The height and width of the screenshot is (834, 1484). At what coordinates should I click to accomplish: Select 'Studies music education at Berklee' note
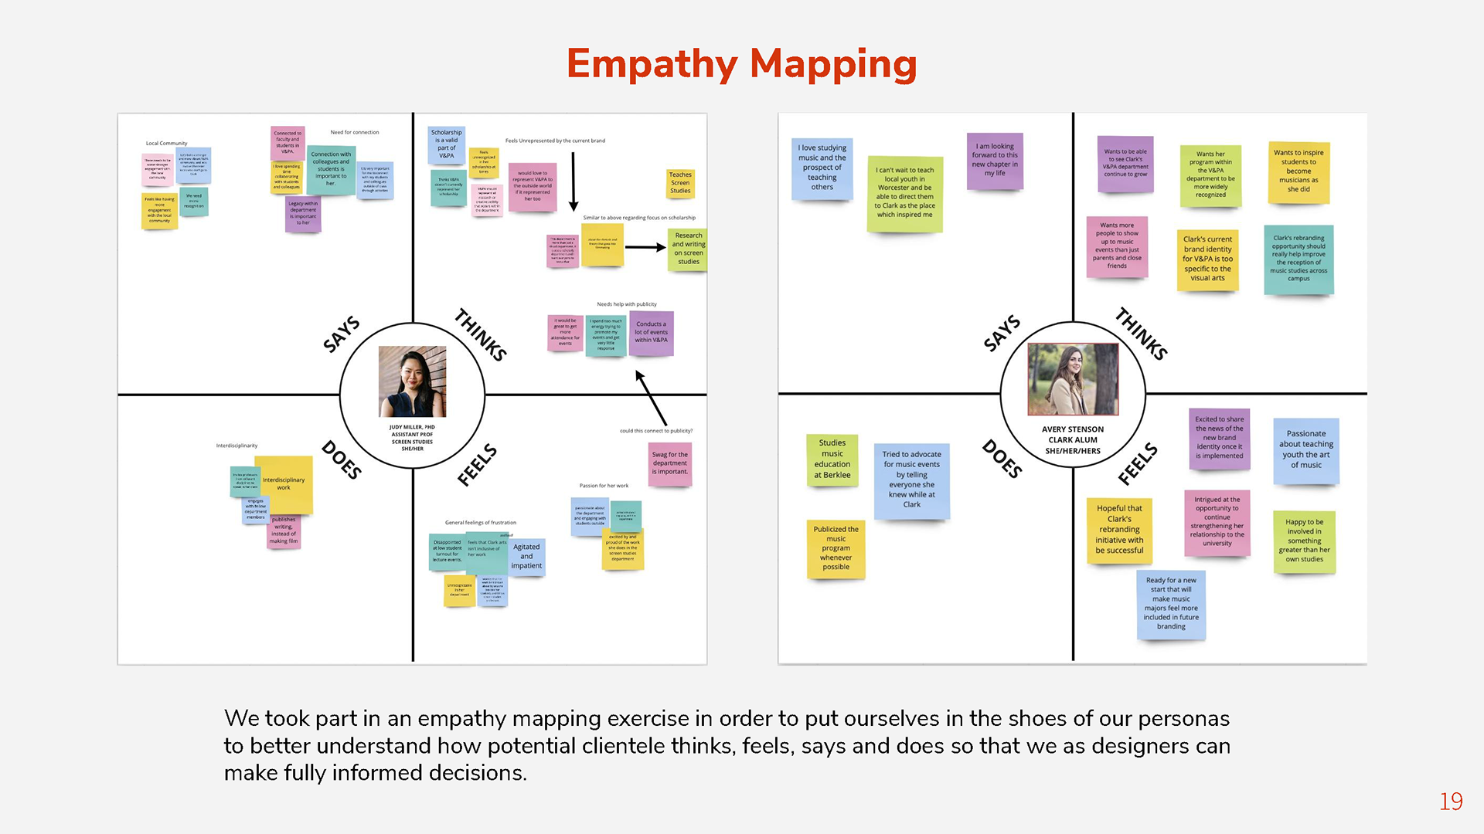832,459
